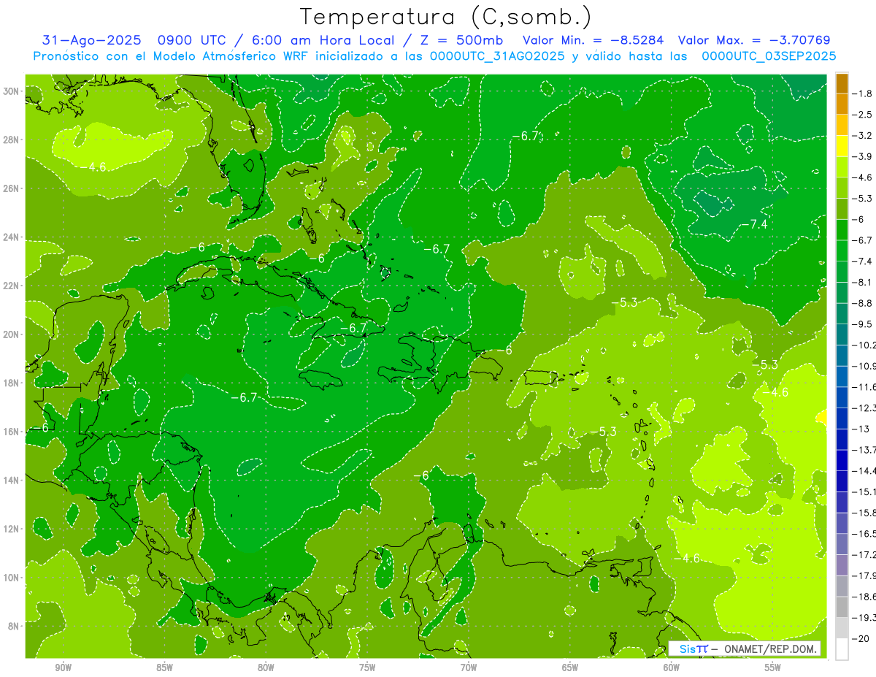Select the bright yellow legend swatch above -3.9
The width and height of the screenshot is (876, 677).
(842, 146)
